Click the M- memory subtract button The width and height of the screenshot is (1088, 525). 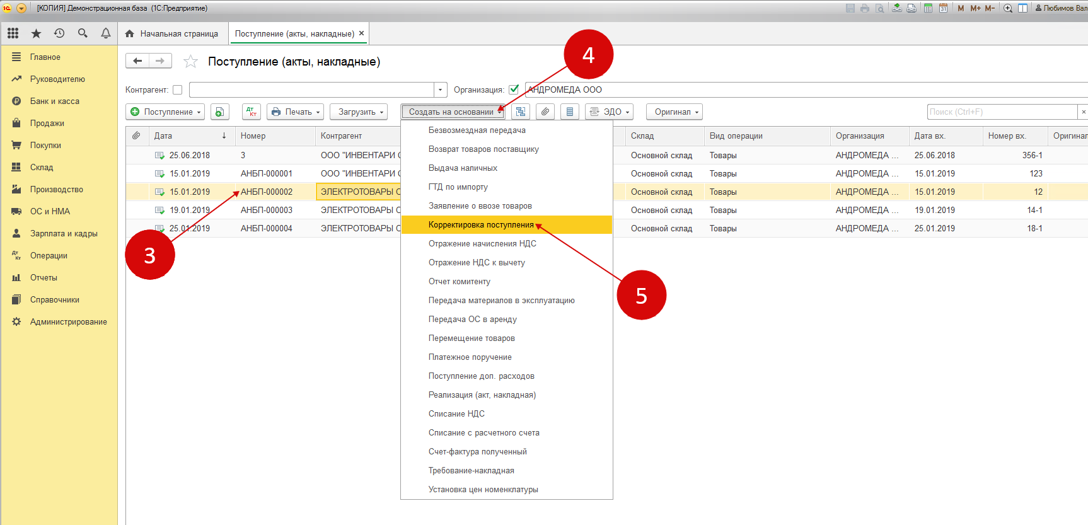pyautogui.click(x=990, y=8)
